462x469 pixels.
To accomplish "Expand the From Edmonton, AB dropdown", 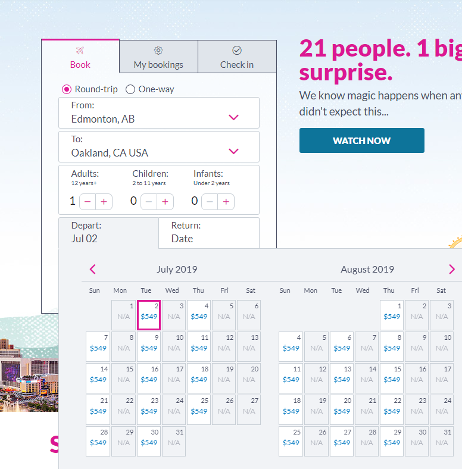I will click(233, 117).
